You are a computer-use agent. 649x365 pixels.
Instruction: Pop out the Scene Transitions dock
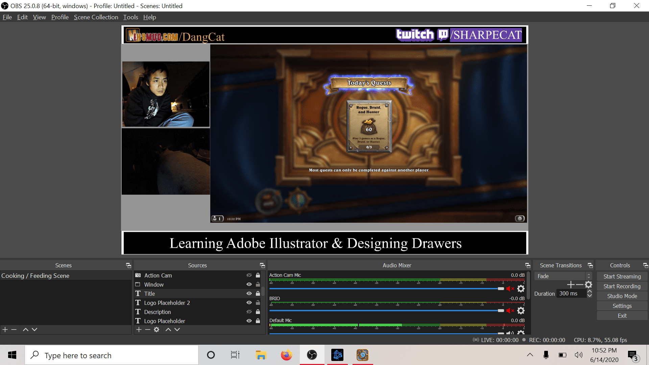[x=590, y=266]
